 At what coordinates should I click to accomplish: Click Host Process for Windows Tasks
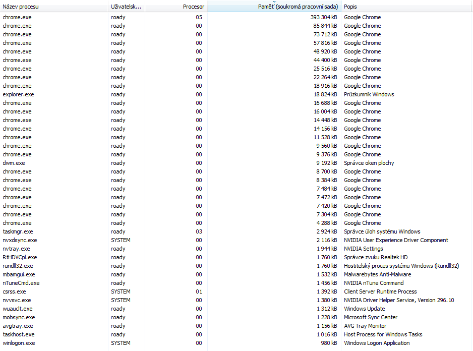[383, 334]
